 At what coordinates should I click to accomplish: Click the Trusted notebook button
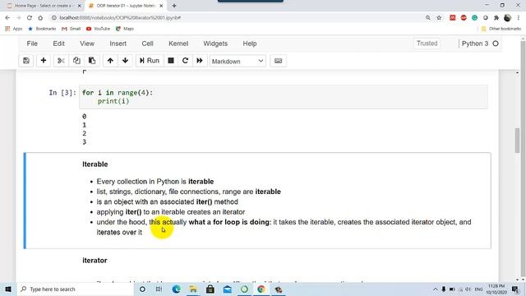pos(427,44)
